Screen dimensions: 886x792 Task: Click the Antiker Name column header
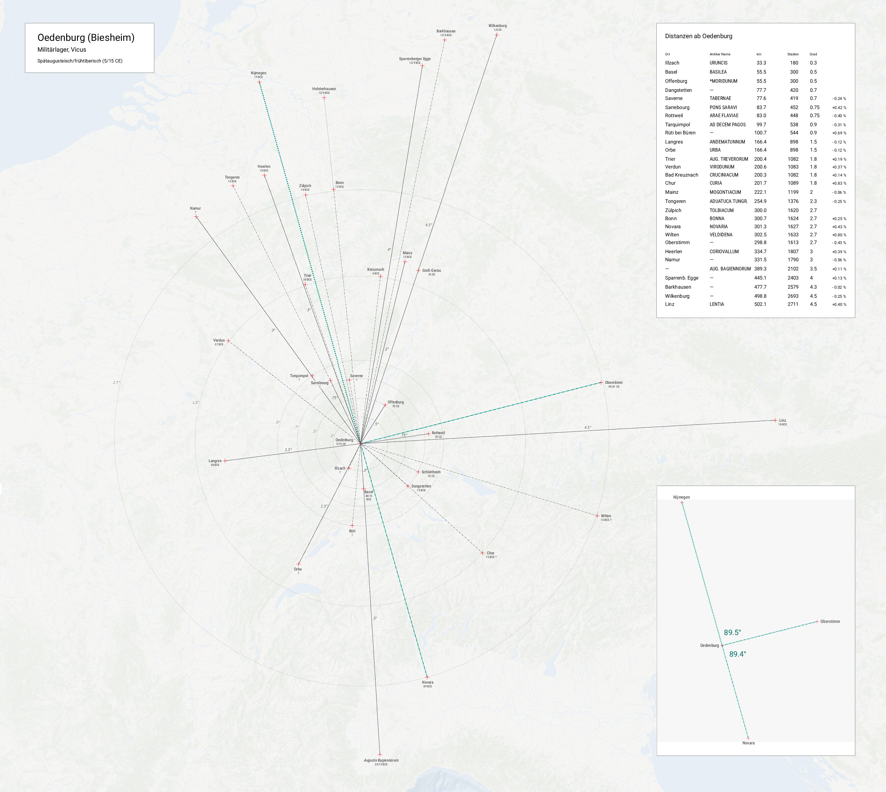pos(720,54)
